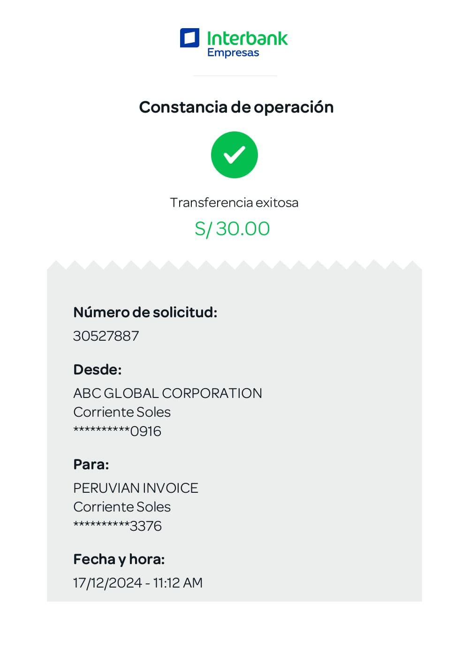Select the request number 30527887
This screenshot has height=657, width=469.
(106, 336)
